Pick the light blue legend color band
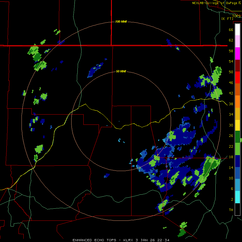Image resolution: width=242 pixels, height=242 pixels. click(x=237, y=185)
